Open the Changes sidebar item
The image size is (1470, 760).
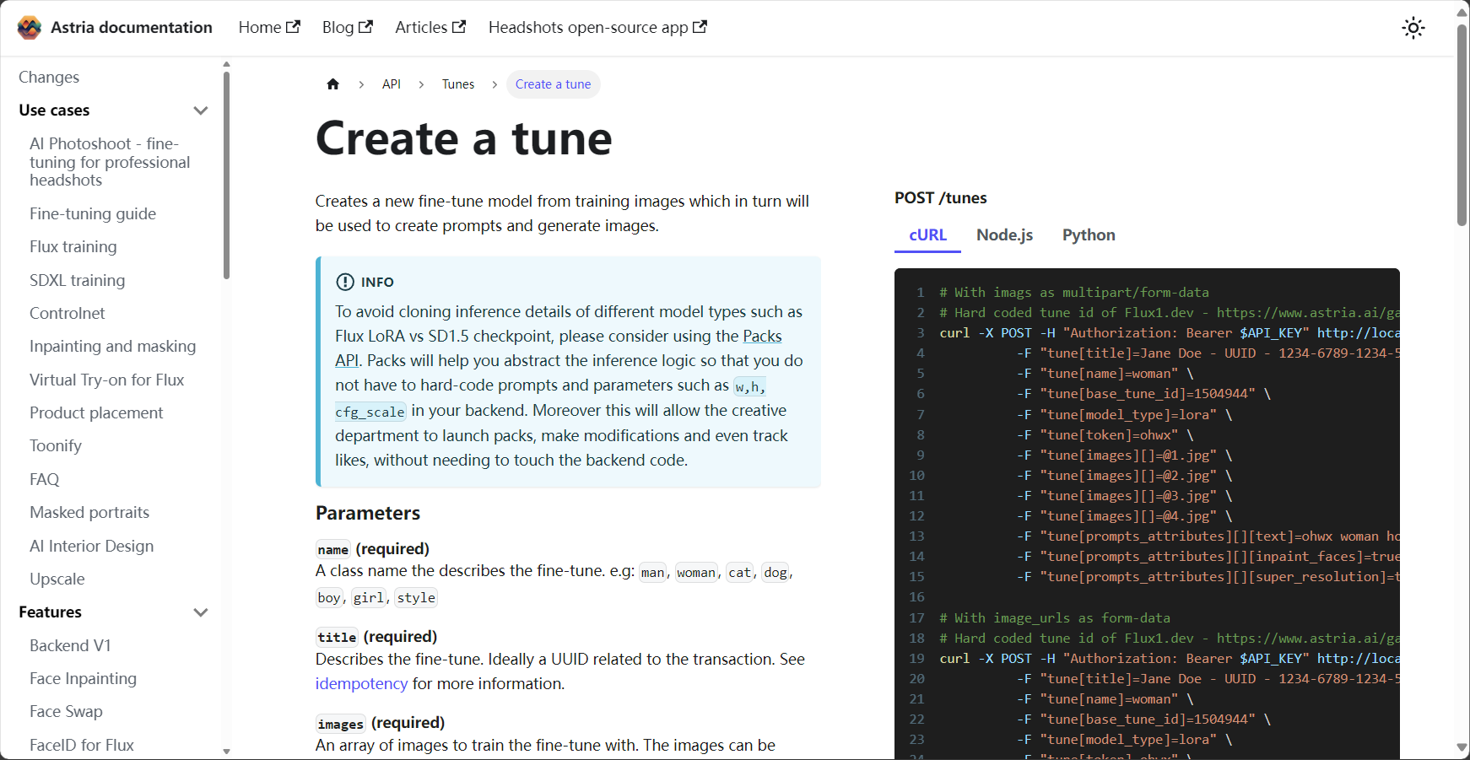(x=49, y=77)
